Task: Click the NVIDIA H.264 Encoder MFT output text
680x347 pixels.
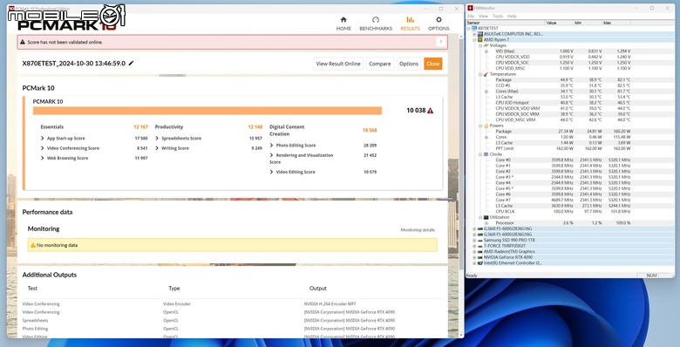Action: tap(330, 304)
